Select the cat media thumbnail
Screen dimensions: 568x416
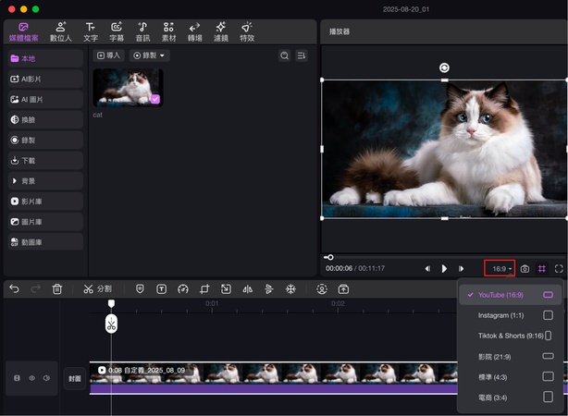128,87
